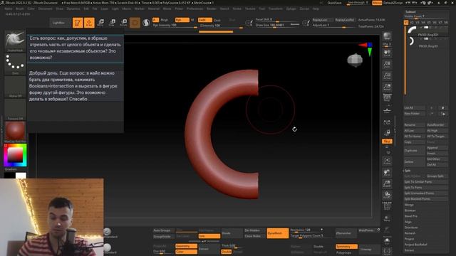The width and height of the screenshot is (456, 256).
Task: Toggle the Solo mode icon
Action: point(387,241)
